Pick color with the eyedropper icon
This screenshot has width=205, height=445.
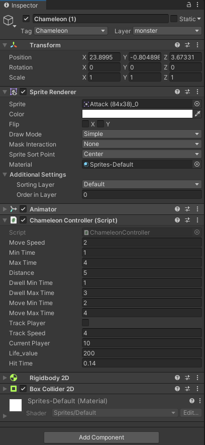coord(197,114)
